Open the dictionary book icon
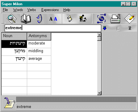 [26, 19]
